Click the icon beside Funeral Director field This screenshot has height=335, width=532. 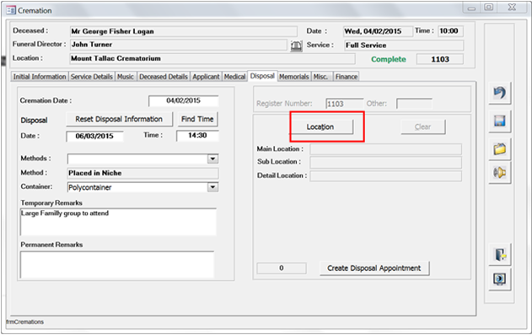(x=296, y=46)
